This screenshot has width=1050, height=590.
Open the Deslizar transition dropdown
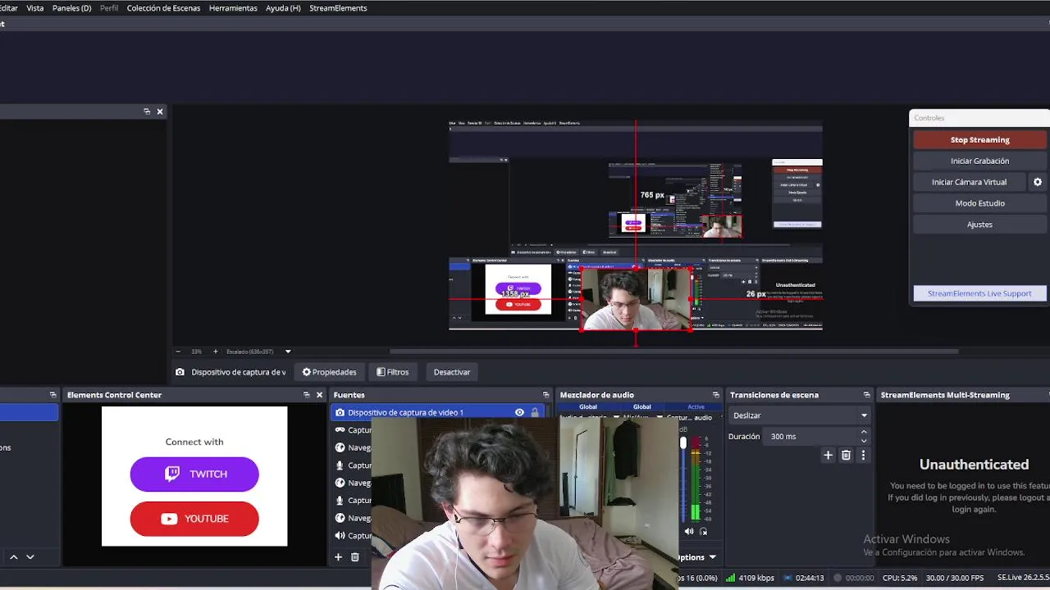coord(799,415)
